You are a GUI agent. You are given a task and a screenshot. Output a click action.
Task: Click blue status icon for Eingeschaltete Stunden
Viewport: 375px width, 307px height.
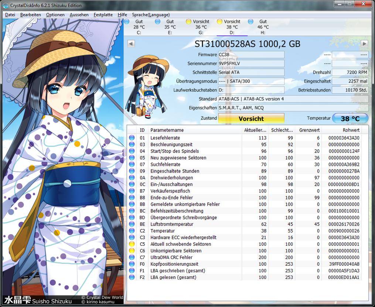point(132,171)
